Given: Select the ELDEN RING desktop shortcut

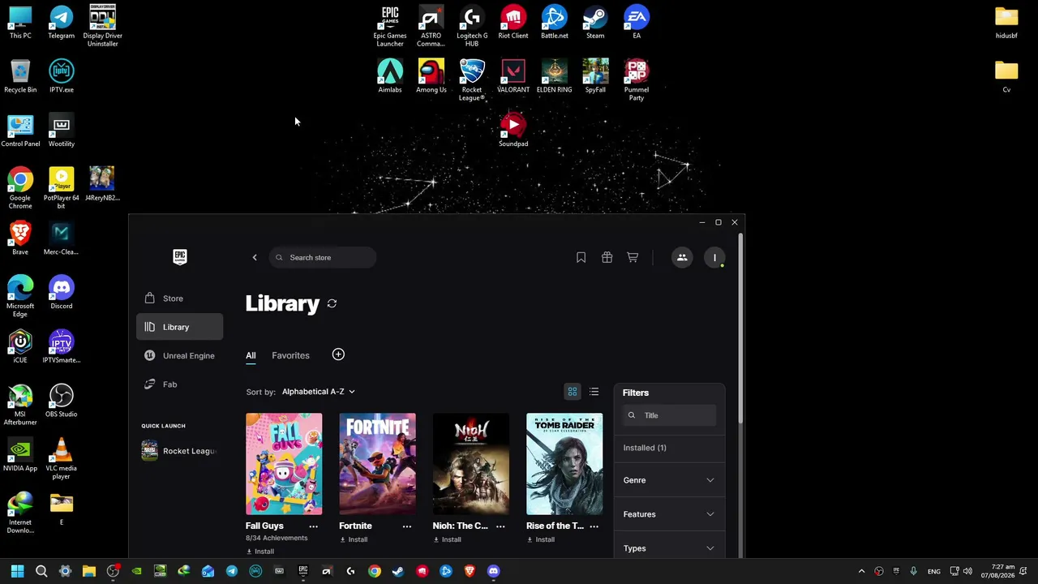Looking at the screenshot, I should (555, 76).
